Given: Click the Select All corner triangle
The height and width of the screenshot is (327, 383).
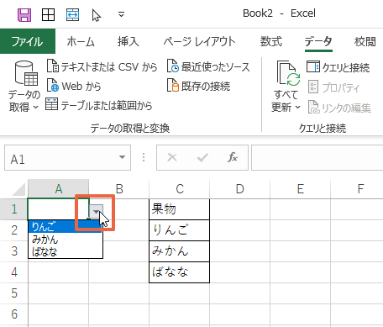Looking at the screenshot, I should [18, 190].
